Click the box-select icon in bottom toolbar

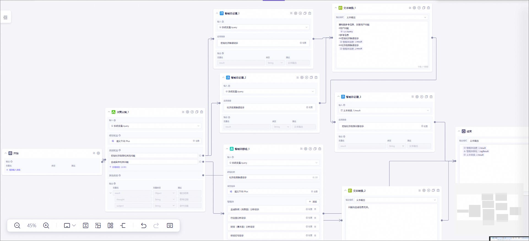click(98, 226)
